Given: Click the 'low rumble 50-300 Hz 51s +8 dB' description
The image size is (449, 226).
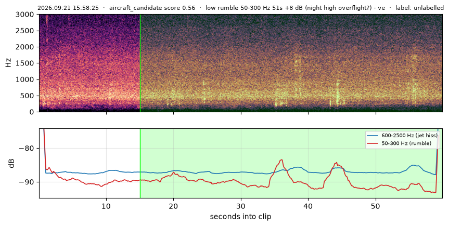Looking at the screenshot, I should [254, 8].
